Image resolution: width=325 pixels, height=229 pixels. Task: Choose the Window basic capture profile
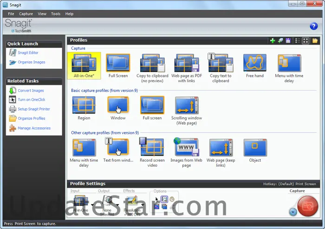(118, 108)
